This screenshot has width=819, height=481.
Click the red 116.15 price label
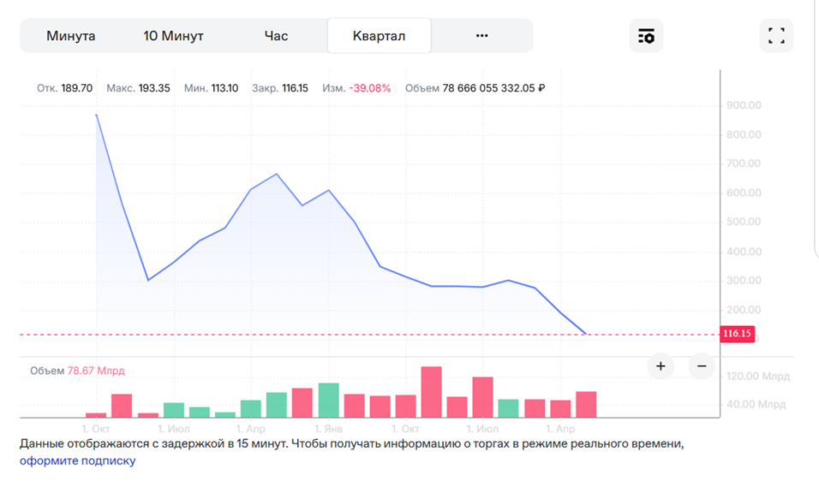737,333
